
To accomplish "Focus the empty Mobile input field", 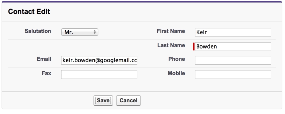I will (233, 74).
